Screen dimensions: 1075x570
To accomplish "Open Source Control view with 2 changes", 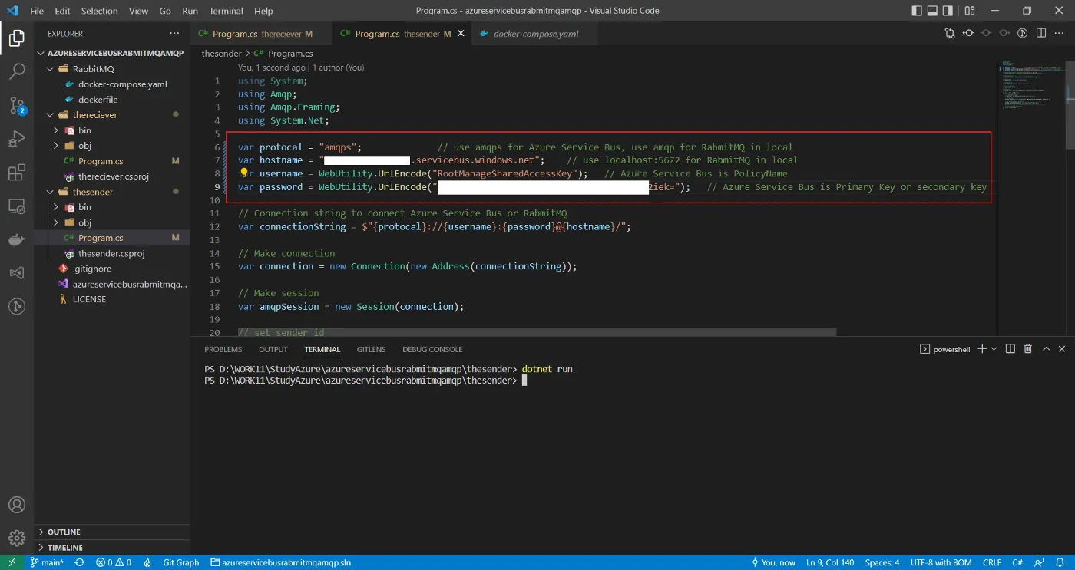I will 17,106.
